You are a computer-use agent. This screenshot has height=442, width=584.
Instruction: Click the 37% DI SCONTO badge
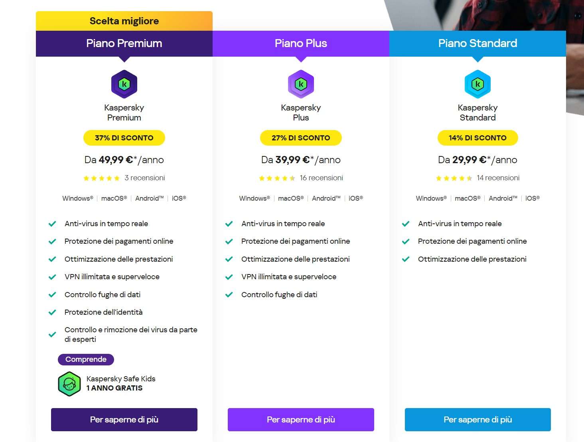[124, 138]
